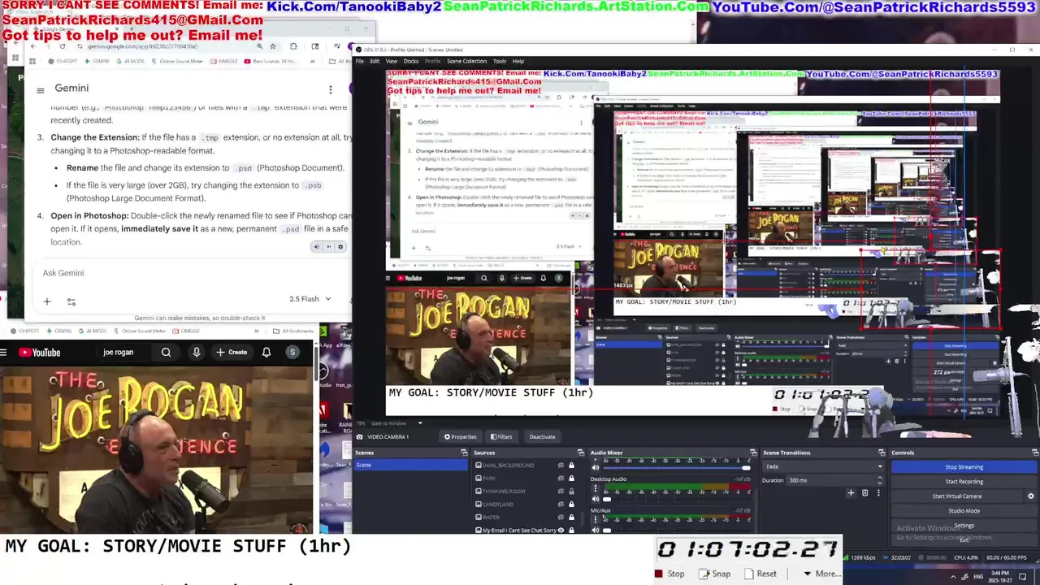The width and height of the screenshot is (1040, 585).
Task: Toggle lock on WATER source
Action: [571, 518]
